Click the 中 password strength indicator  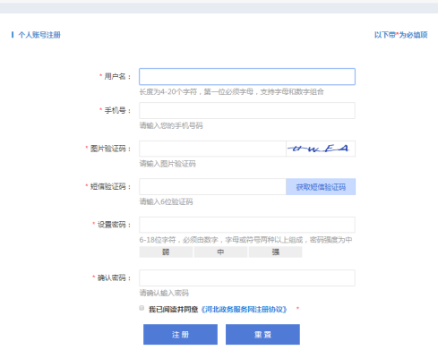[220, 252]
